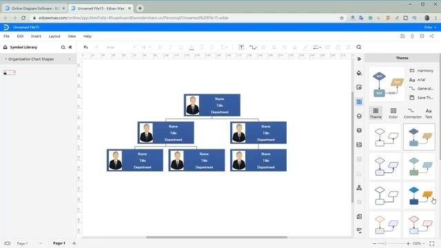
Task: Open the Page-1 selector dropdown
Action: (x=30, y=243)
